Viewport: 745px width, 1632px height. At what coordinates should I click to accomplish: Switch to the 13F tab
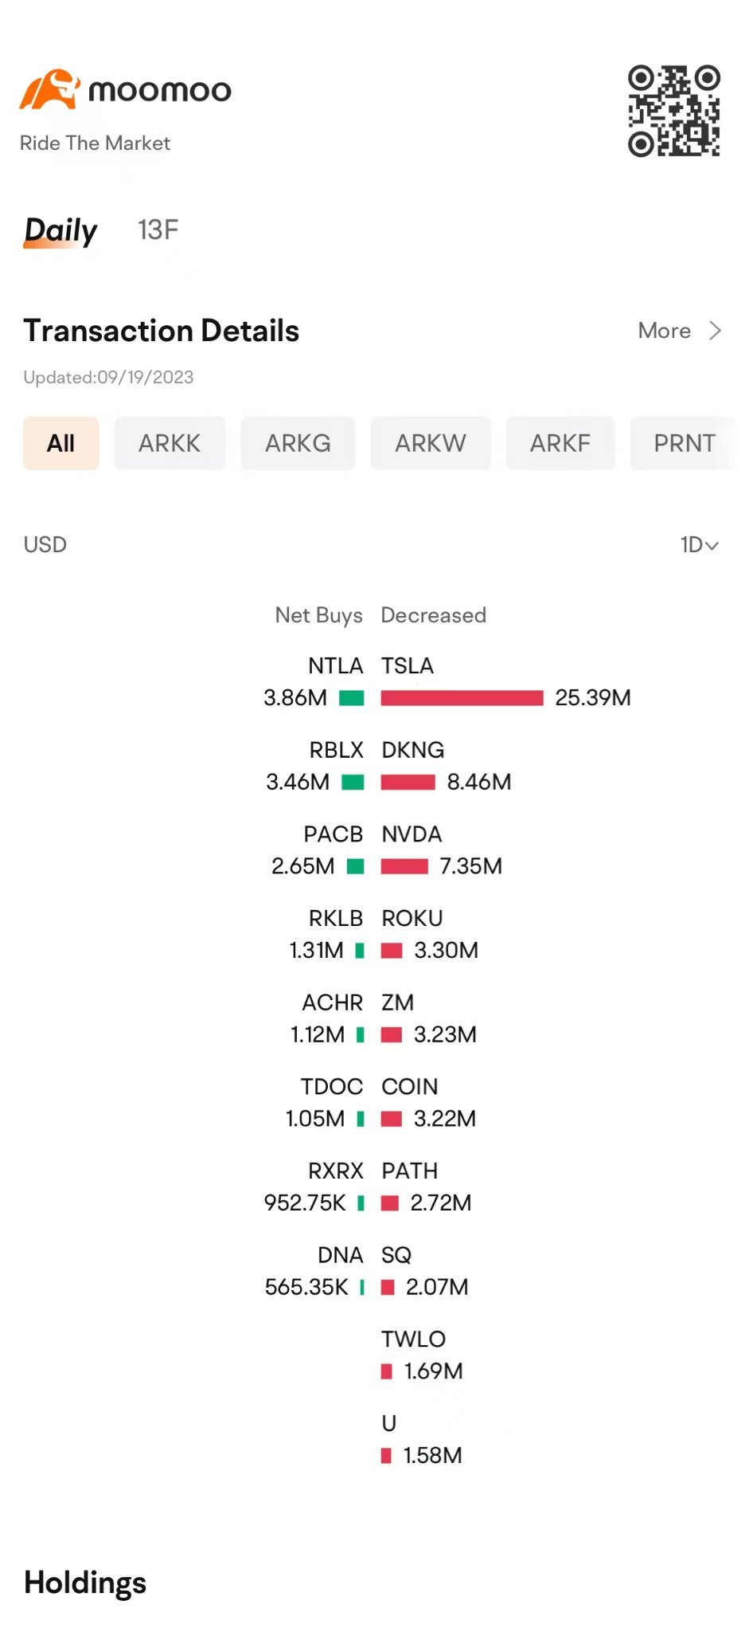pos(158,230)
